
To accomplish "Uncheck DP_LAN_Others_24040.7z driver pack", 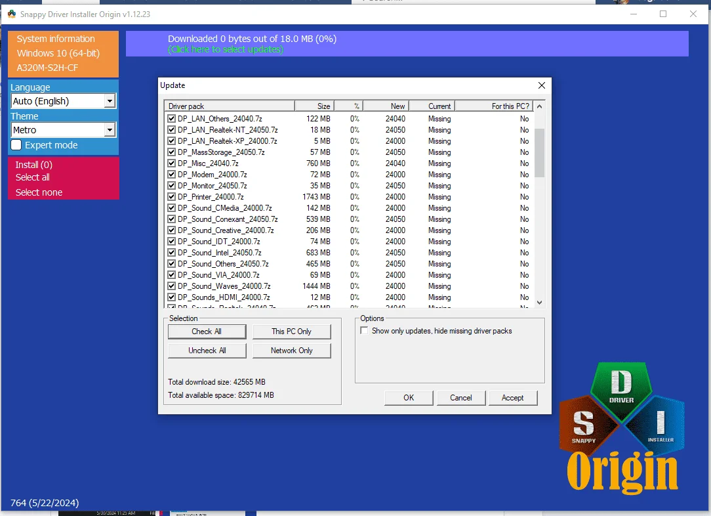I will (x=171, y=119).
